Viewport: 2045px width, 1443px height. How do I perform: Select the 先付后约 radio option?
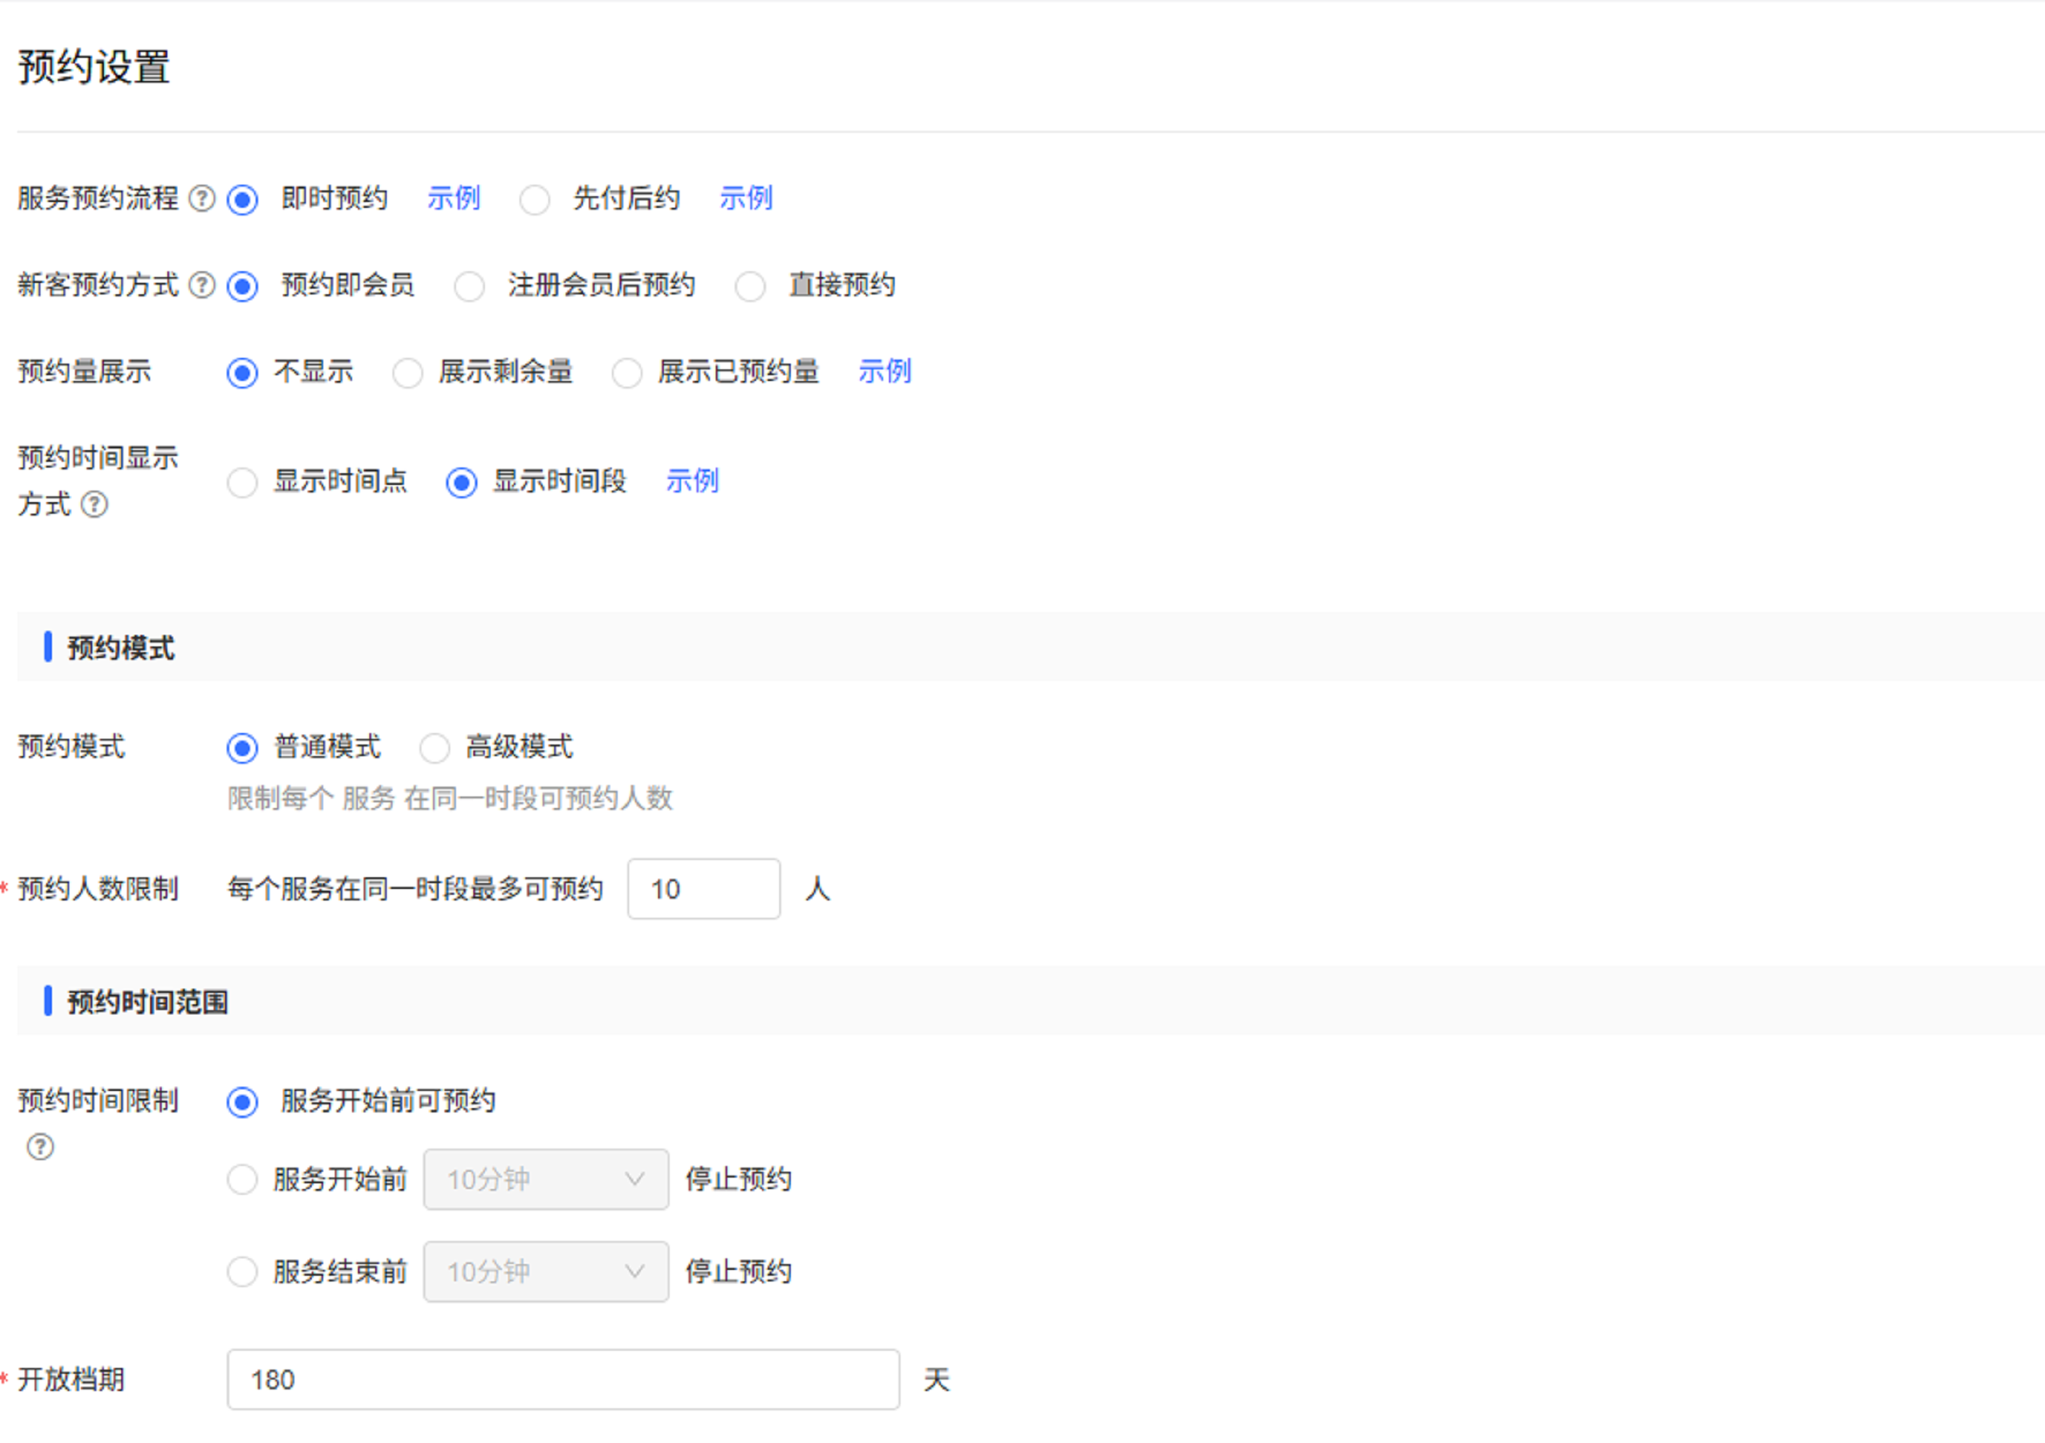(534, 200)
